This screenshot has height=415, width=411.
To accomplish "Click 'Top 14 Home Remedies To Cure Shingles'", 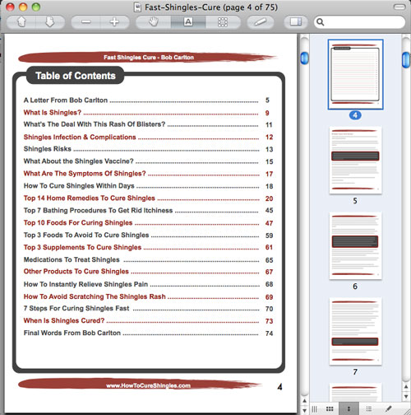I will coord(90,198).
